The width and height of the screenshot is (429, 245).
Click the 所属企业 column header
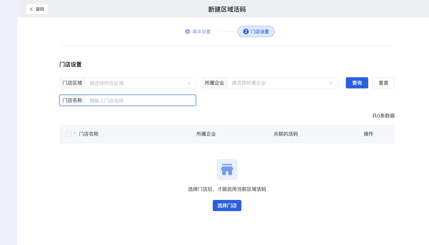tap(206, 134)
